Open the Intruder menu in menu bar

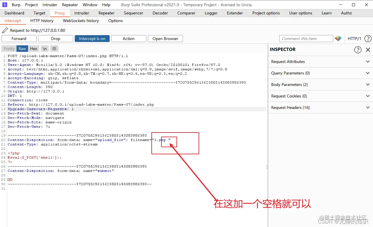(50, 5)
